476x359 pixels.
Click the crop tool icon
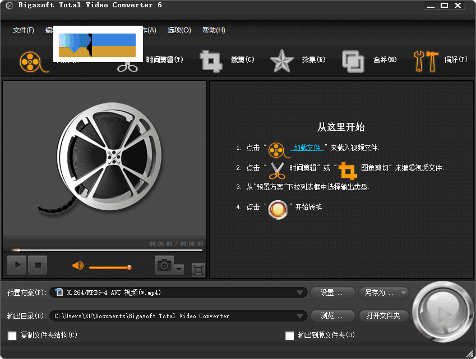point(211,61)
